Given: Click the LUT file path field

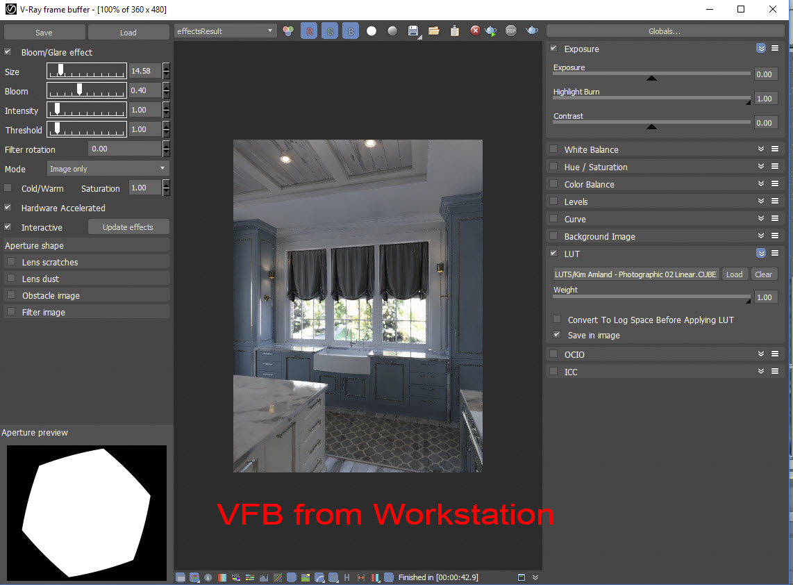Looking at the screenshot, I should [635, 274].
